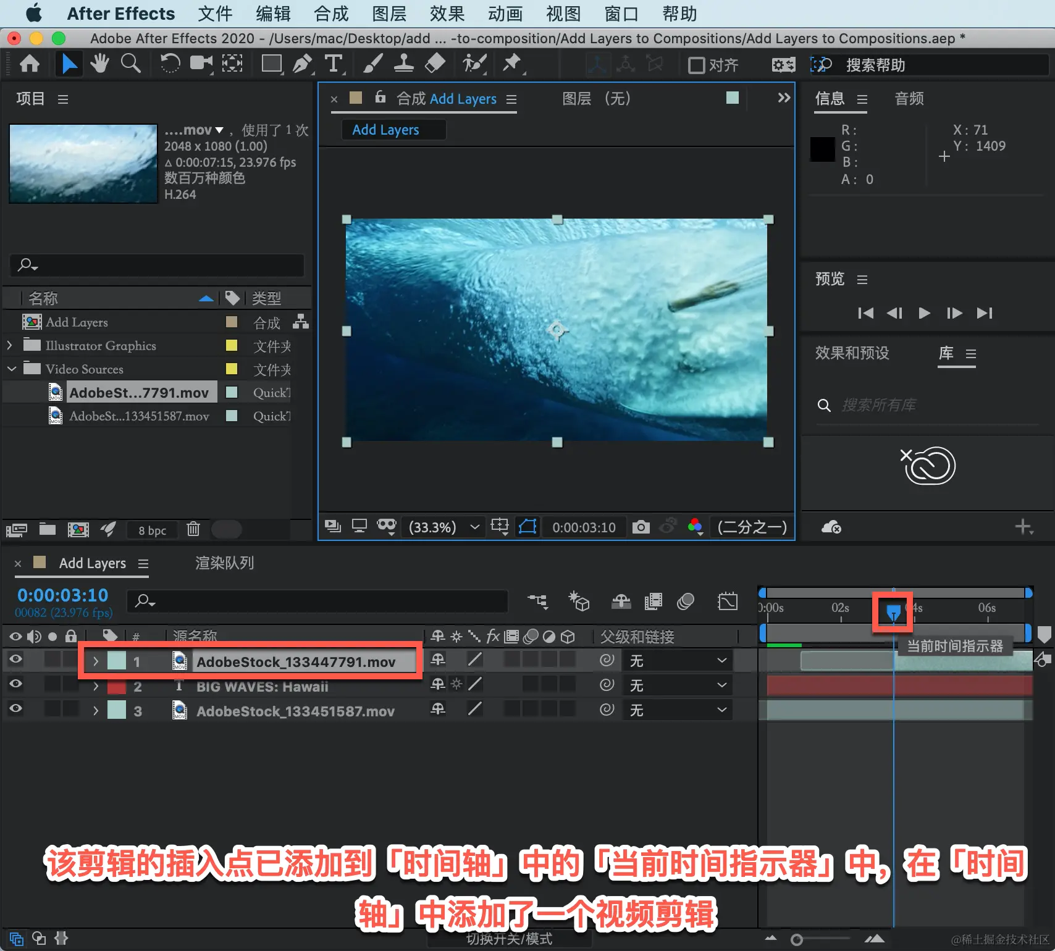Open the 文件 menu
This screenshot has height=951, width=1055.
[215, 14]
